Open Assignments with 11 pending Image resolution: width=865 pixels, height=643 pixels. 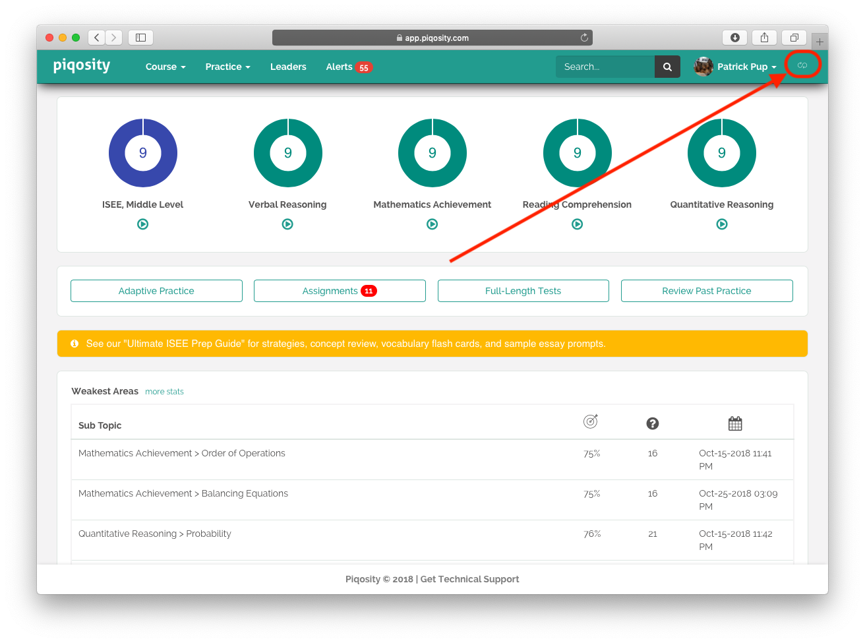point(340,291)
